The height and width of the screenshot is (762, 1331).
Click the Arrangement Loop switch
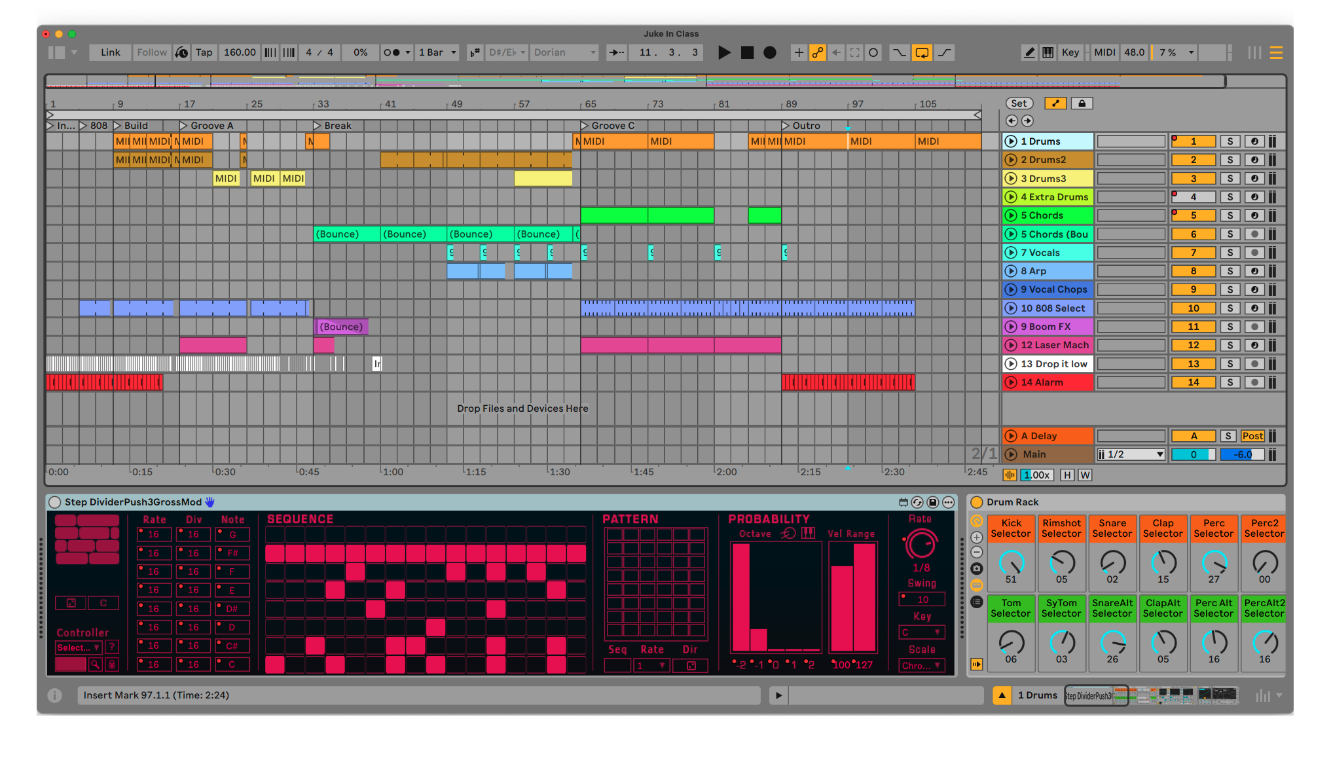tap(922, 52)
